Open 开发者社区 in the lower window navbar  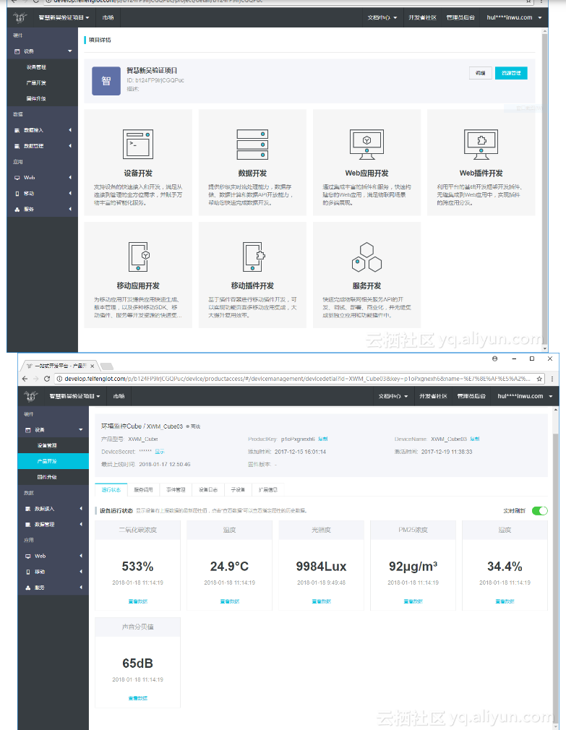[x=433, y=396]
